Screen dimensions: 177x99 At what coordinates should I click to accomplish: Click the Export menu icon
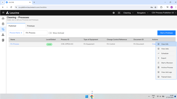[x=158, y=58]
